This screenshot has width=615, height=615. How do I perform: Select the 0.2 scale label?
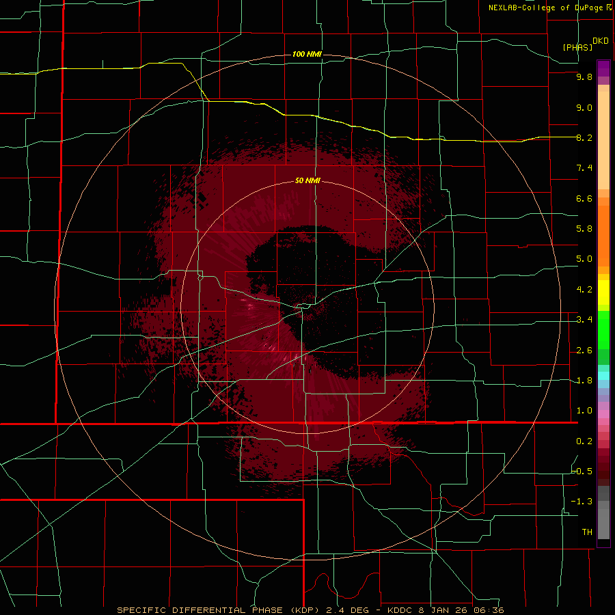584,441
